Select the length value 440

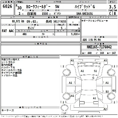[89, 53]
